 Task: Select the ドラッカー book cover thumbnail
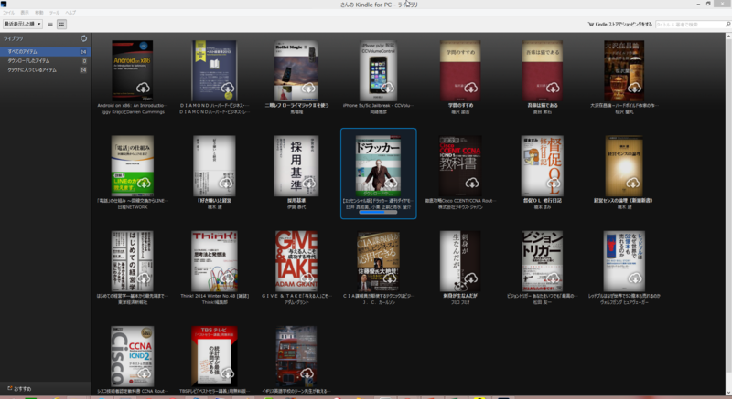coord(378,166)
